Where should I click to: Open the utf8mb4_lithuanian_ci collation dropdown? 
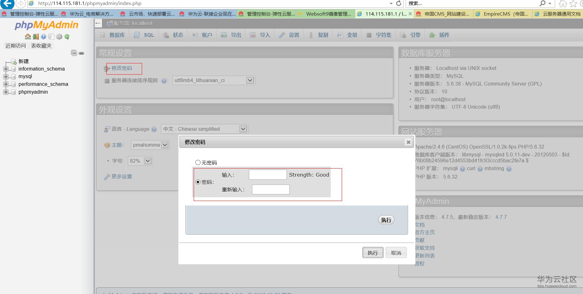214,81
